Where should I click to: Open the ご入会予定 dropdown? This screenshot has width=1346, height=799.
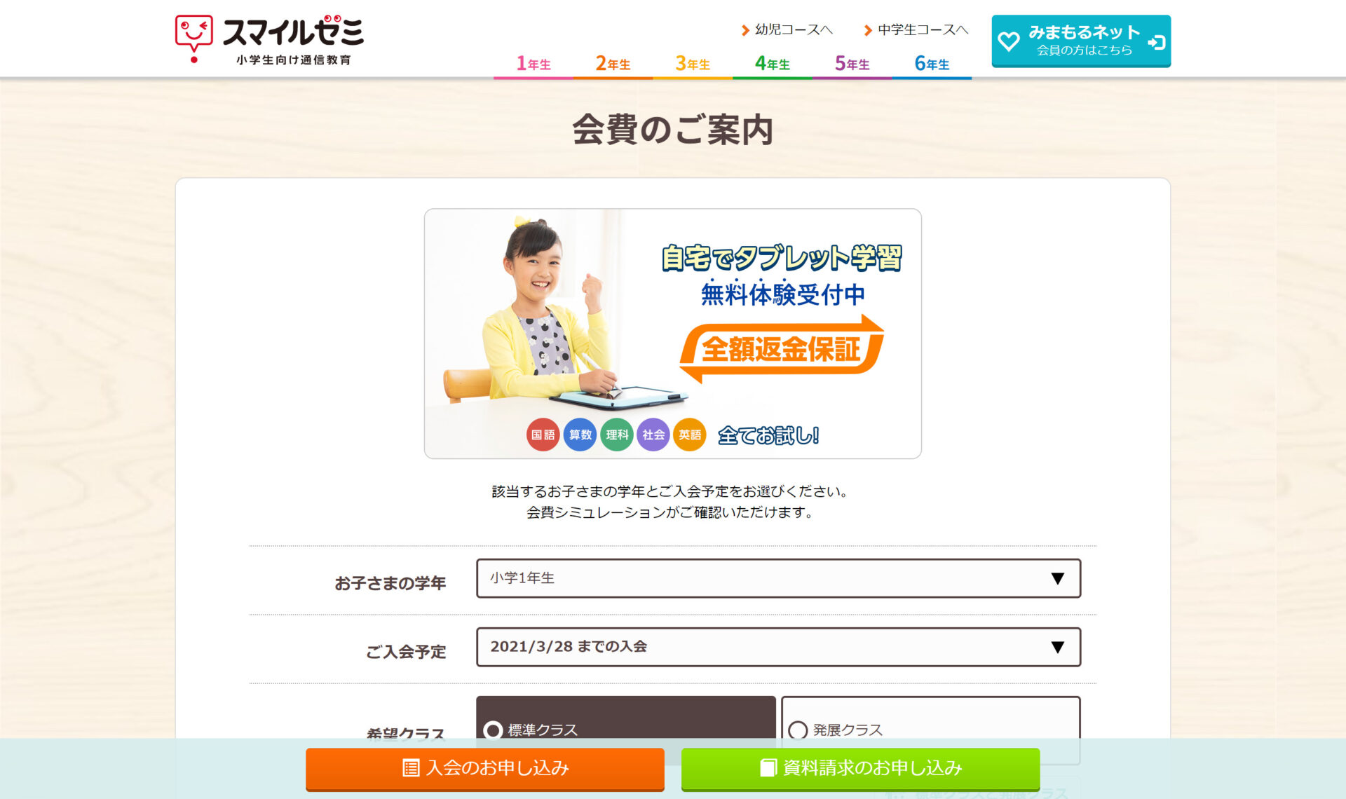click(x=778, y=647)
